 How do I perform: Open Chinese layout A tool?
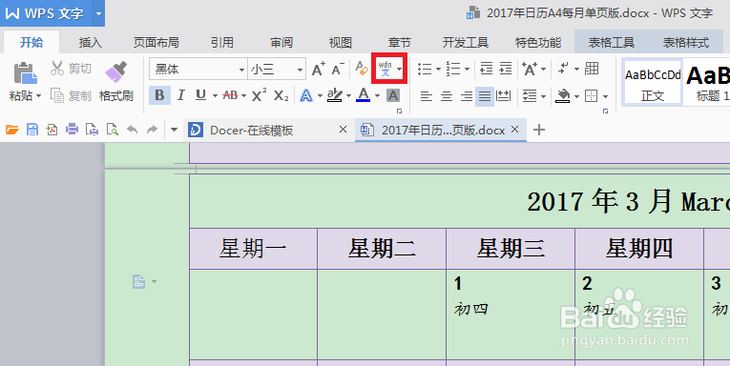point(530,69)
